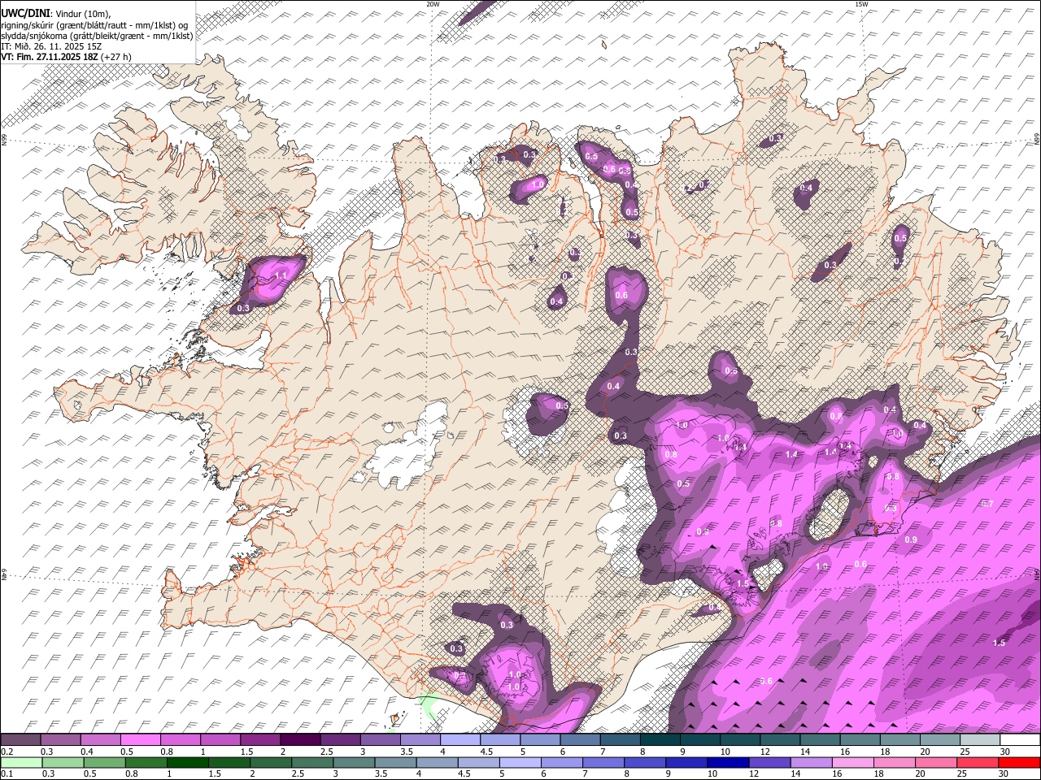Select the darkest purple swatch labeled 2
Viewport: 1041px width, 780px height.
300,740
